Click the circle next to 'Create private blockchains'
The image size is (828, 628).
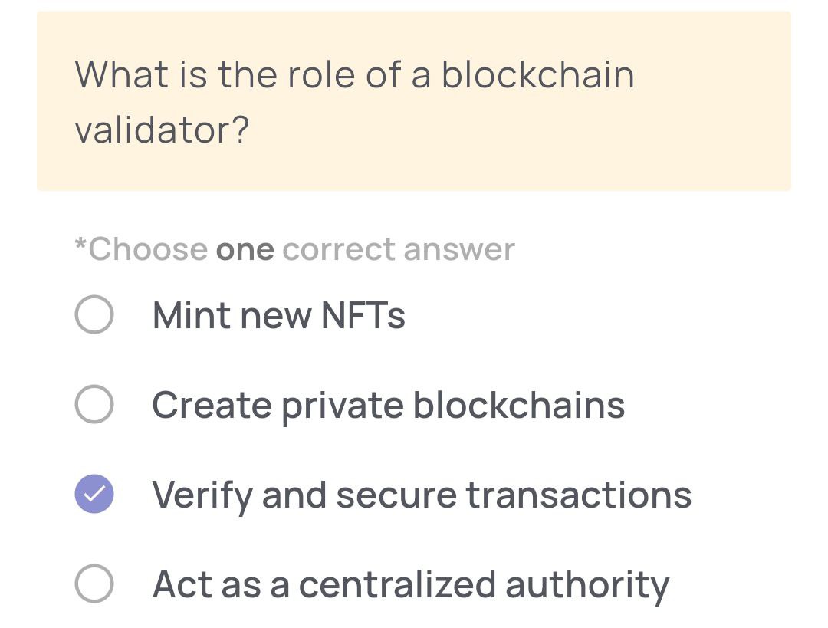(x=94, y=405)
